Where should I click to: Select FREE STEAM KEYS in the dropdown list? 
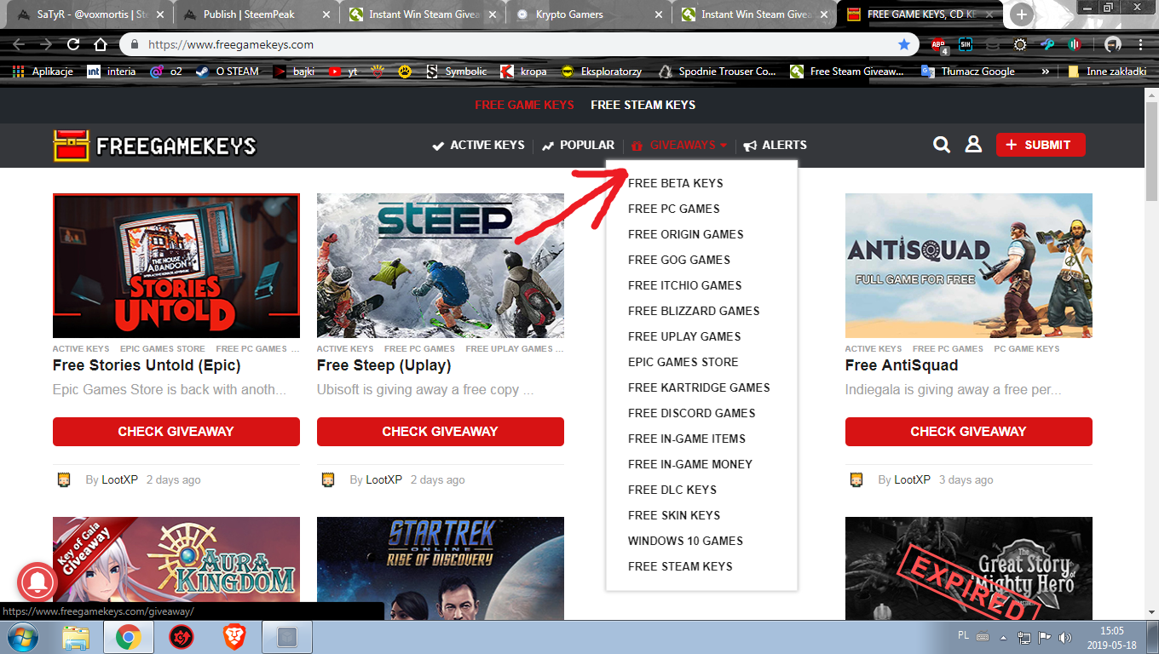click(x=680, y=566)
